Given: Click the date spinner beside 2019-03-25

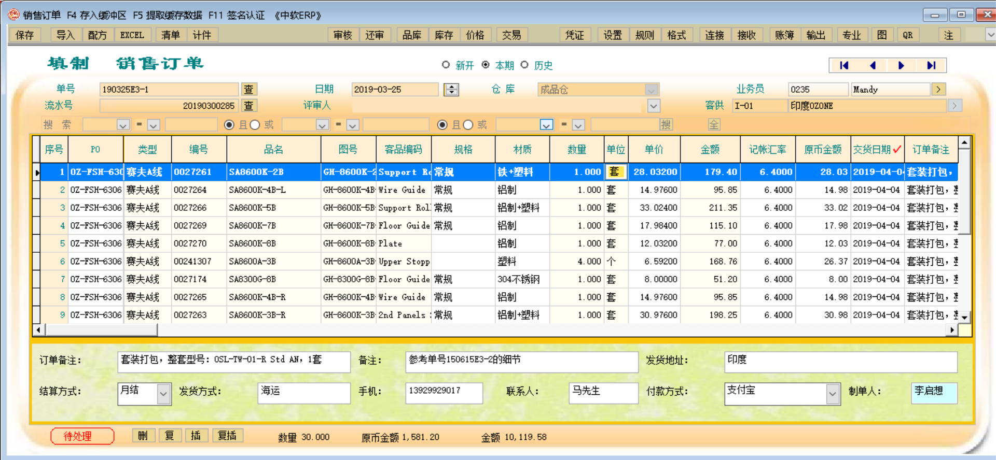Looking at the screenshot, I should (x=451, y=89).
